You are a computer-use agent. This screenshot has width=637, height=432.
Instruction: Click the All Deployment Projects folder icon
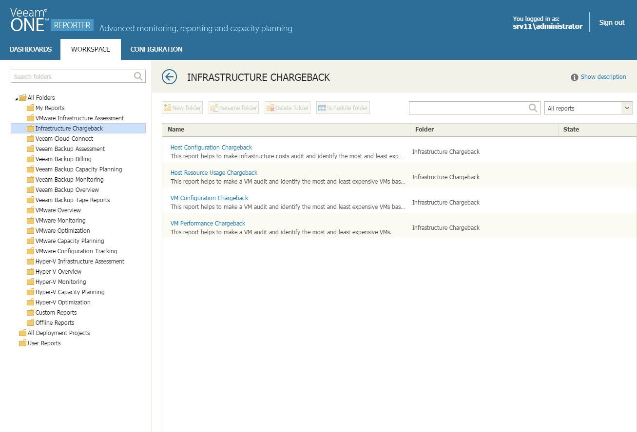(x=22, y=333)
